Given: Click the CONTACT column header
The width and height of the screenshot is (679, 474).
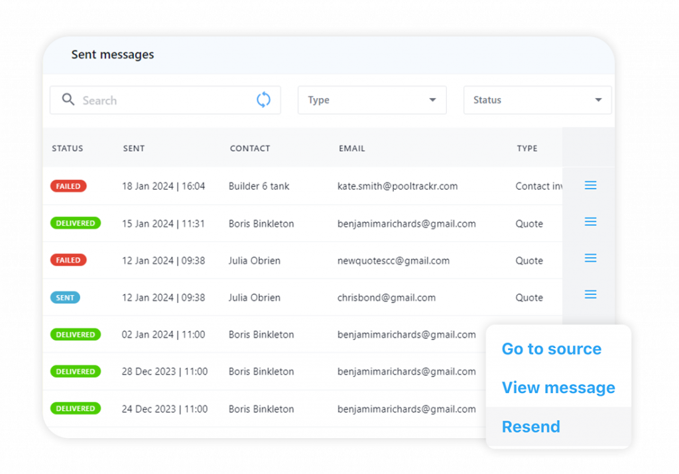Looking at the screenshot, I should (x=250, y=148).
